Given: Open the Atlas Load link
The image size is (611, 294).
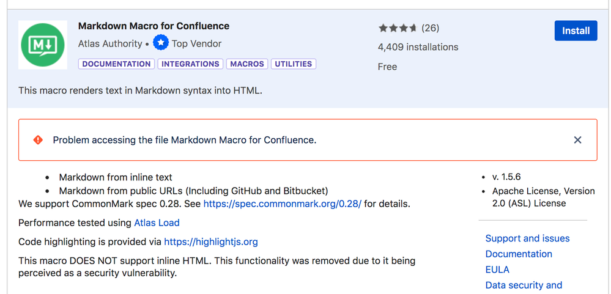Looking at the screenshot, I should click(x=157, y=222).
